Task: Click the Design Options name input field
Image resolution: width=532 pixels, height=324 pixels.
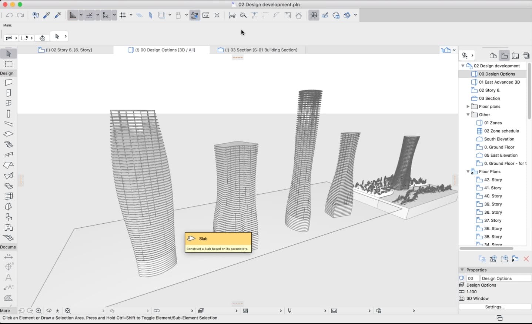Action: point(505,278)
